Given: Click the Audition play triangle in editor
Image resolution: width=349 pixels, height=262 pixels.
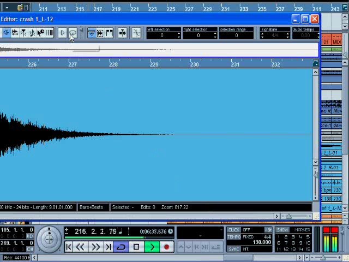Looking at the screenshot, I should pyautogui.click(x=63, y=33).
